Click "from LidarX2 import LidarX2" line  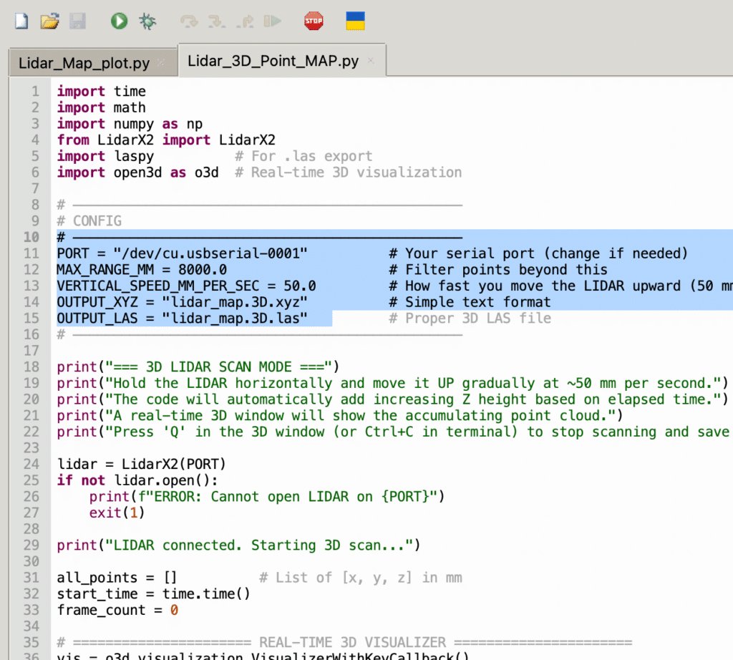pos(166,140)
